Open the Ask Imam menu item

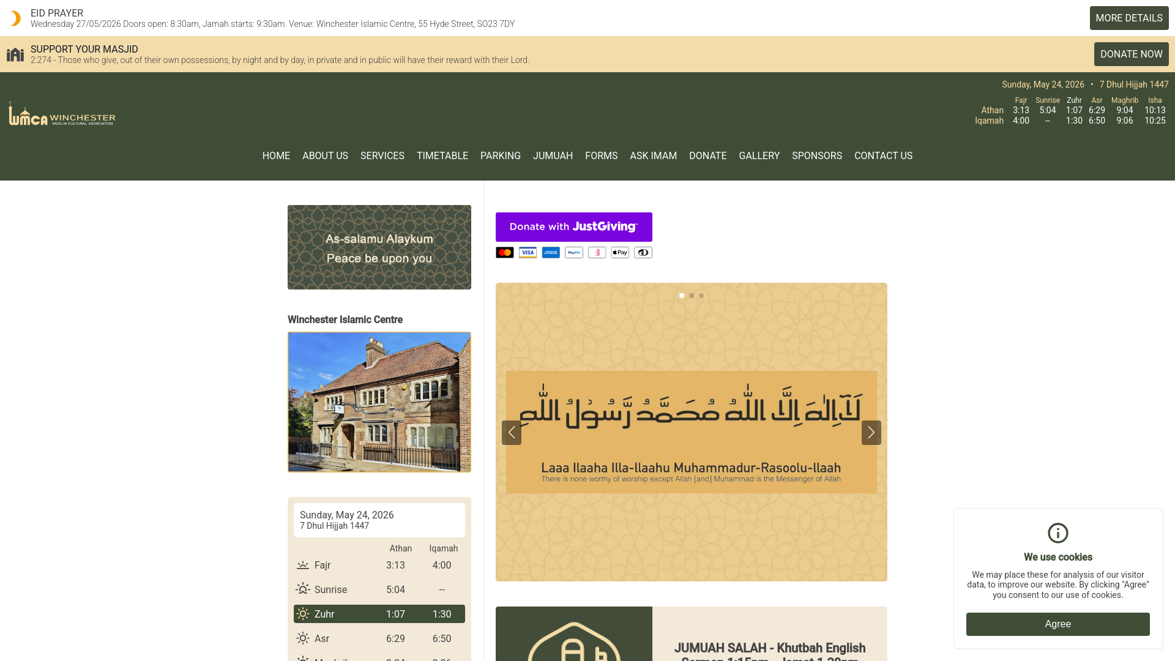coord(654,156)
